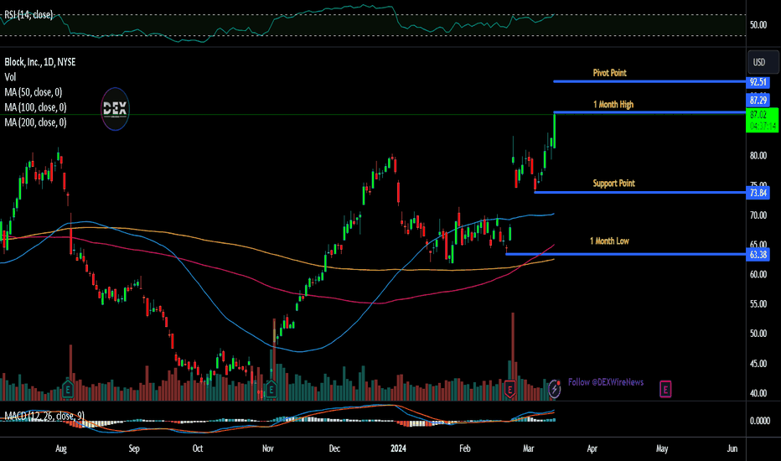Click the 92.51 price tag
The height and width of the screenshot is (461, 781).
758,82
